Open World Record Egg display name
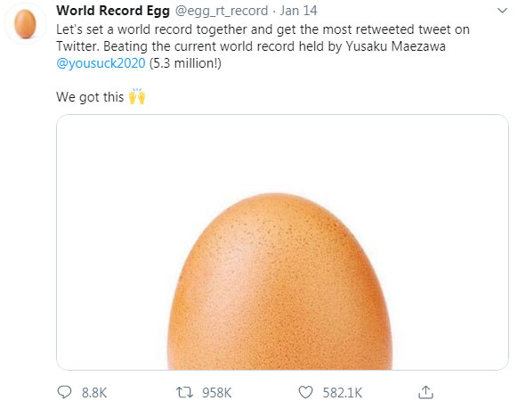The width and height of the screenshot is (518, 409). (113, 11)
